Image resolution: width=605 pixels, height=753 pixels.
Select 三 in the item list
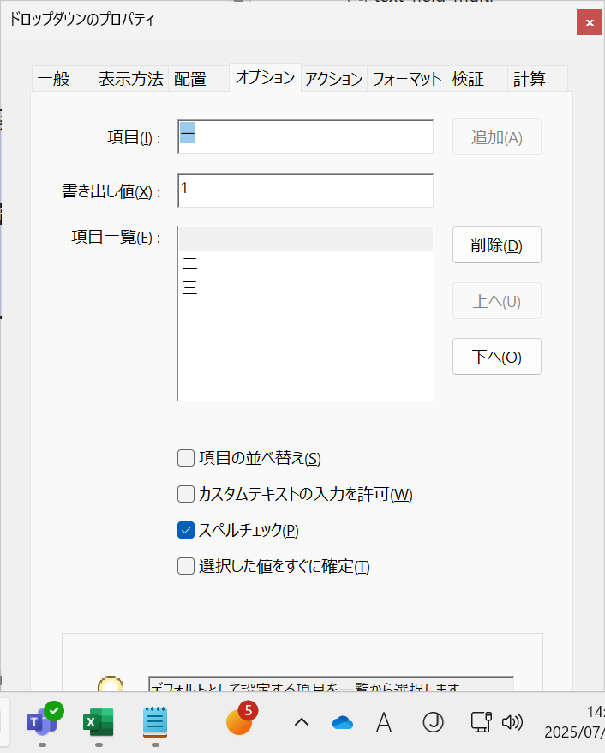point(306,288)
